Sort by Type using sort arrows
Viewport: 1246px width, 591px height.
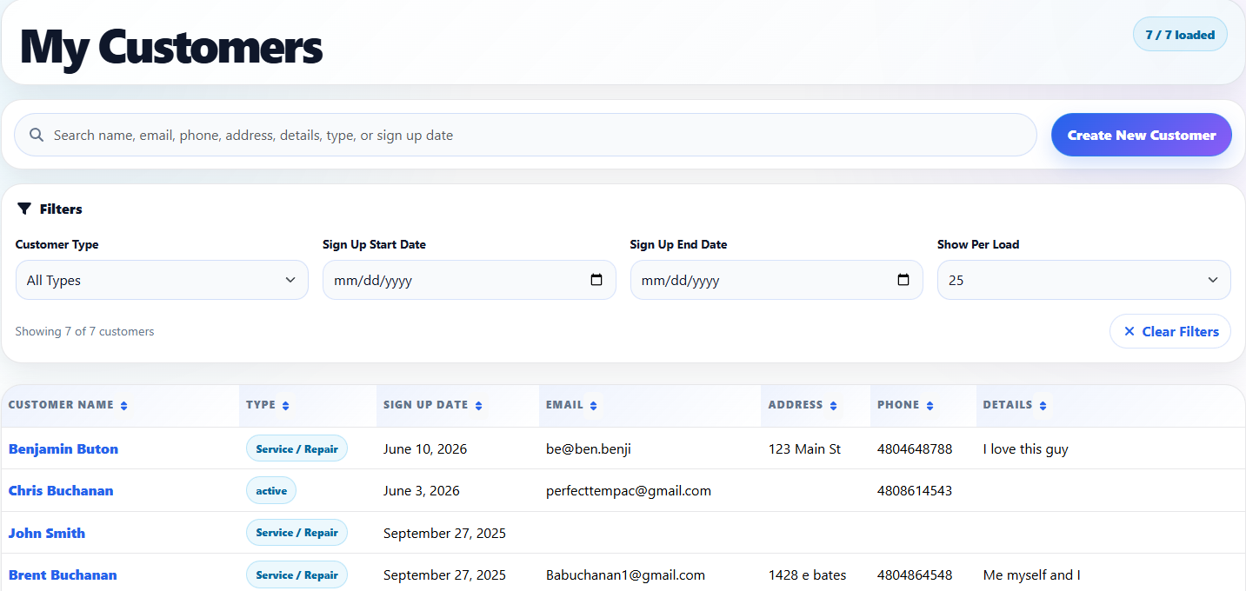(286, 406)
